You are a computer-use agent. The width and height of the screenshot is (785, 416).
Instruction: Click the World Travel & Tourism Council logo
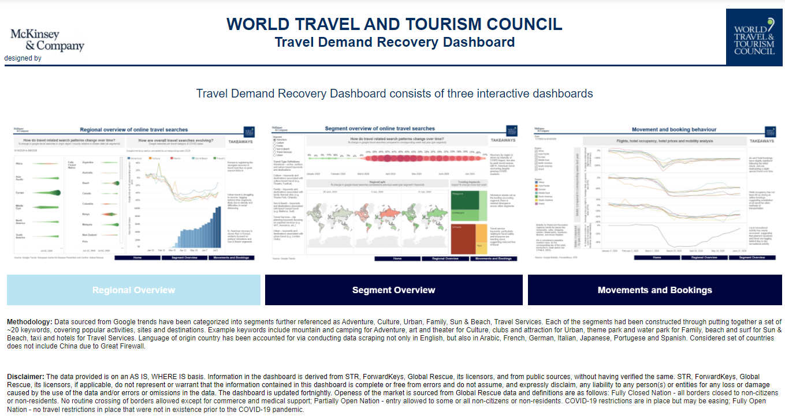[x=754, y=37]
